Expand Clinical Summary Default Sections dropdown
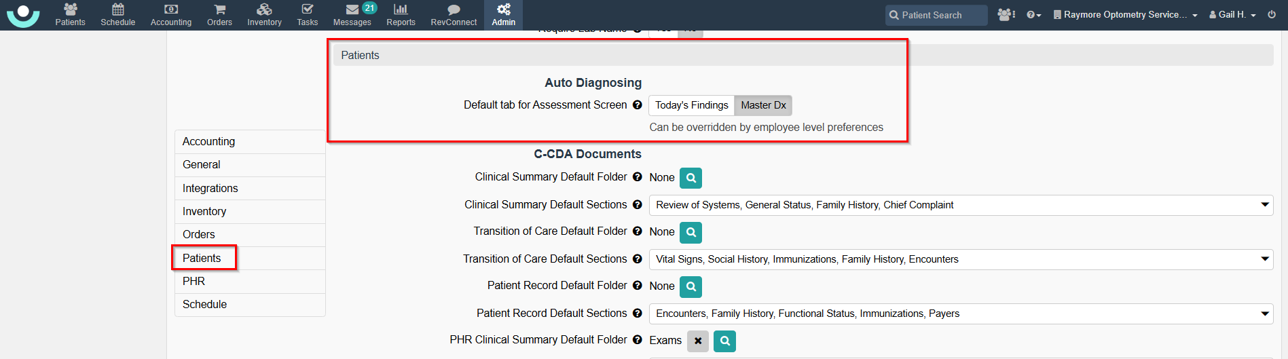This screenshot has width=1288, height=359. click(960, 205)
